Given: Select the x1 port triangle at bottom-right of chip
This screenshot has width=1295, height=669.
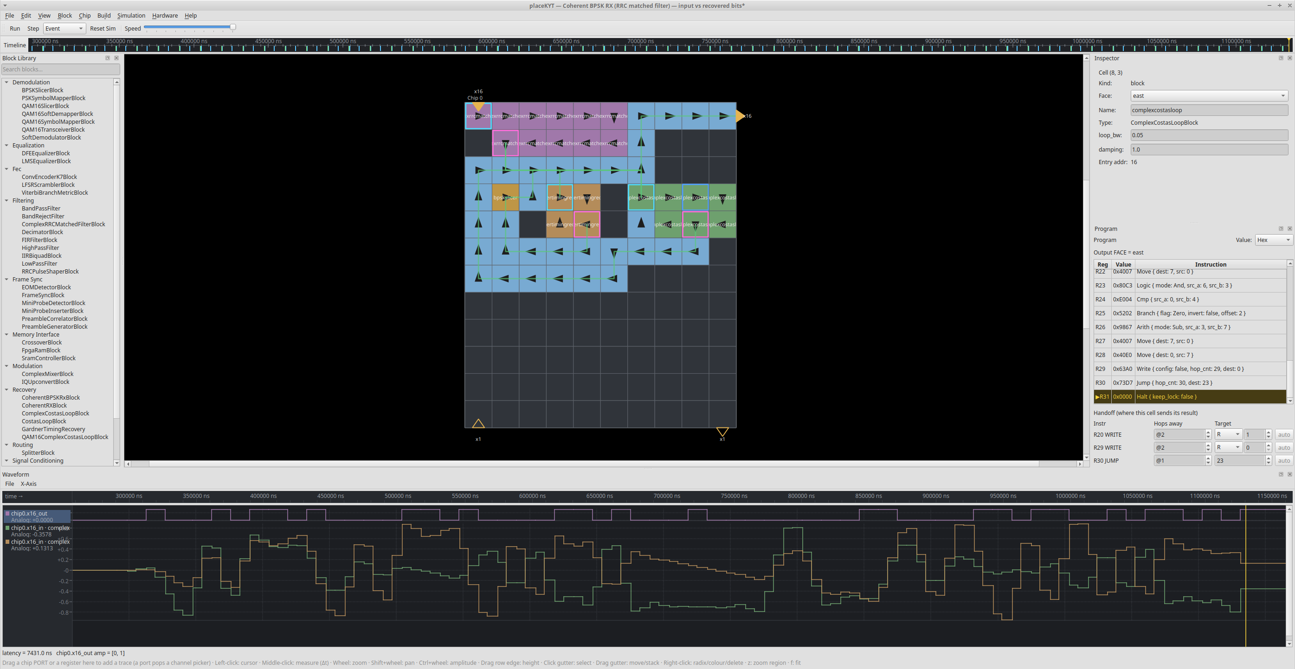Looking at the screenshot, I should 722,432.
